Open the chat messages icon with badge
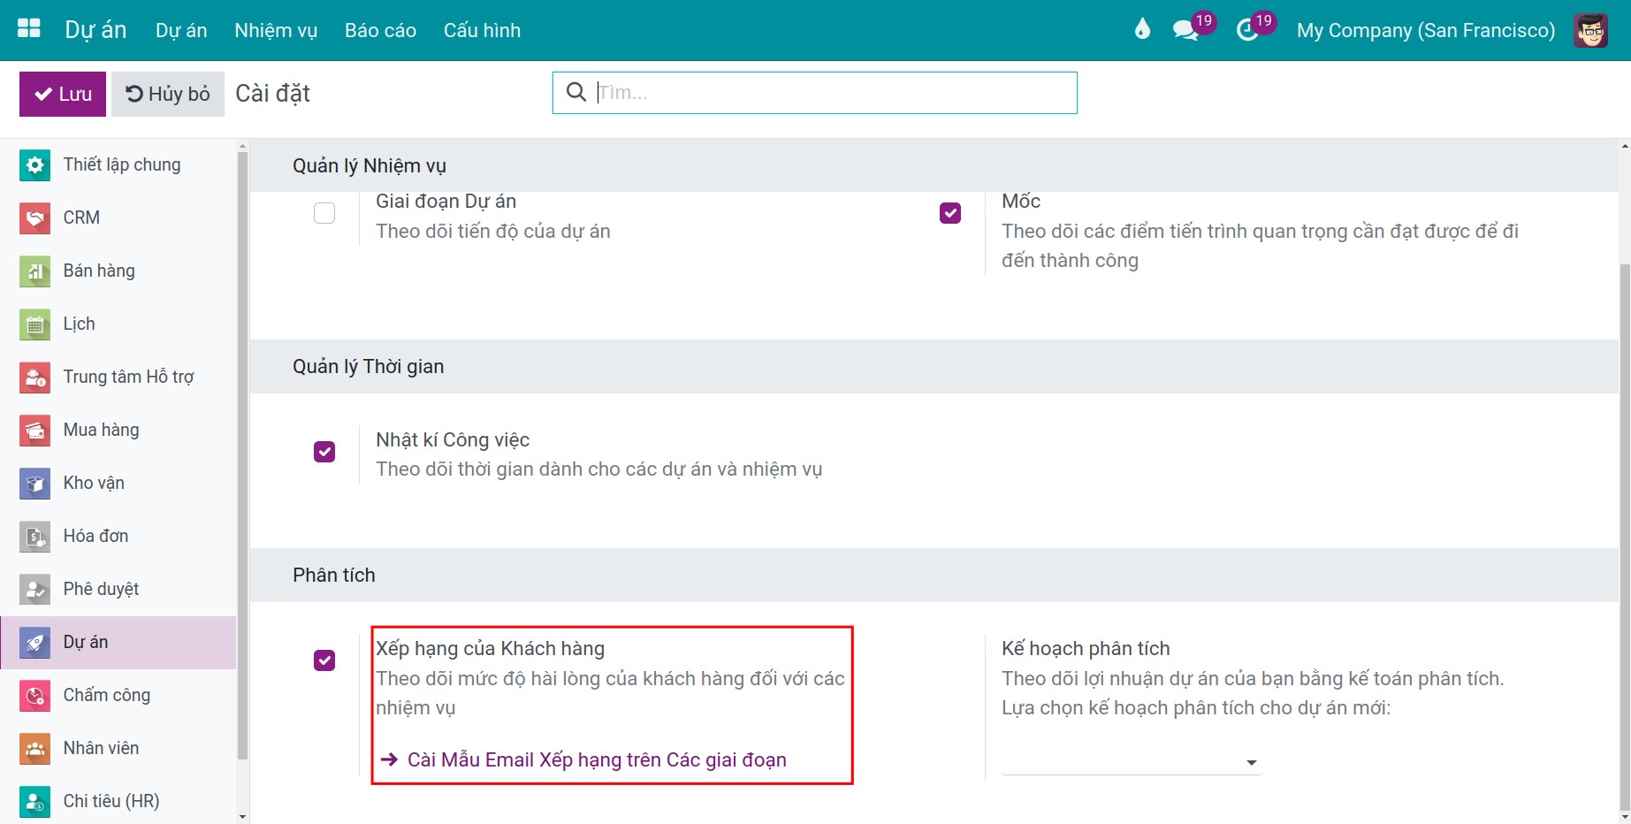Image resolution: width=1631 pixels, height=824 pixels. click(1185, 30)
